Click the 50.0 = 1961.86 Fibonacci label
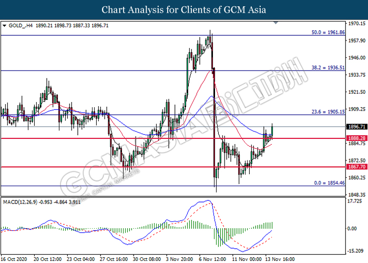 pos(328,33)
